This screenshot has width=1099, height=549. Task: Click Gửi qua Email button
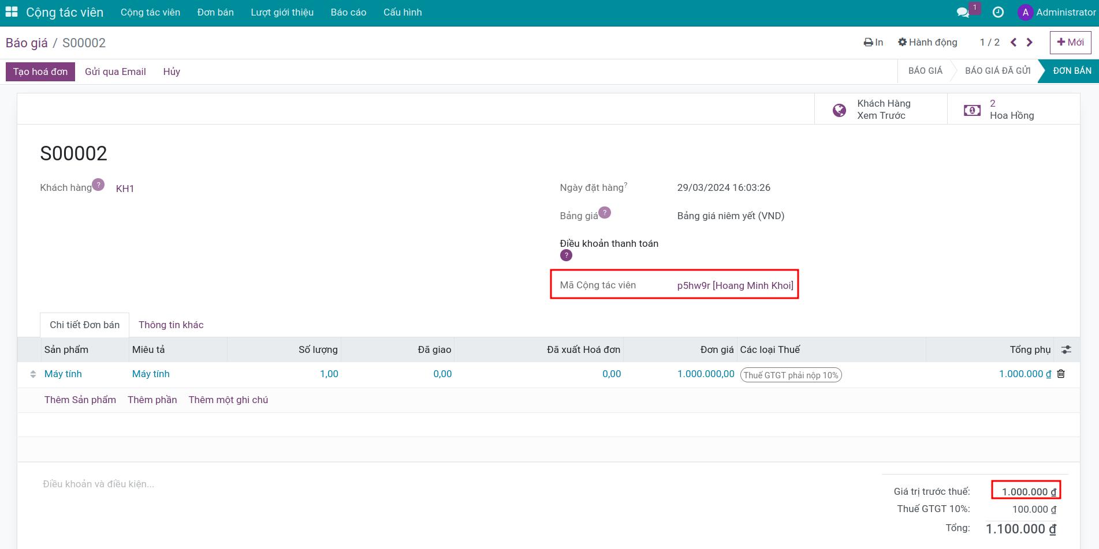116,72
